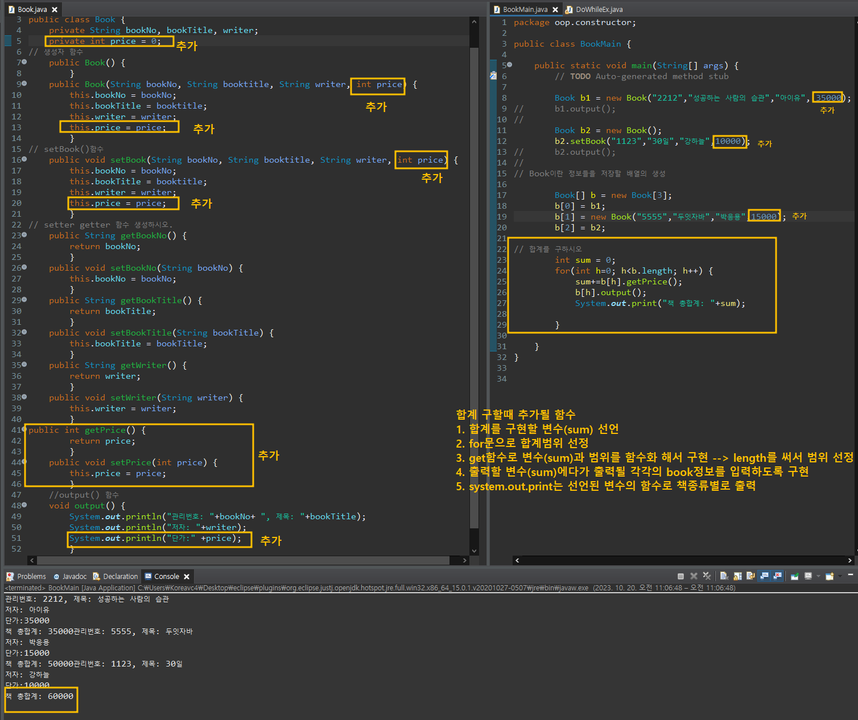Viewport: 858px width, 720px height.
Task: Click the 'return price;' statement in getPrice
Action: 102,441
